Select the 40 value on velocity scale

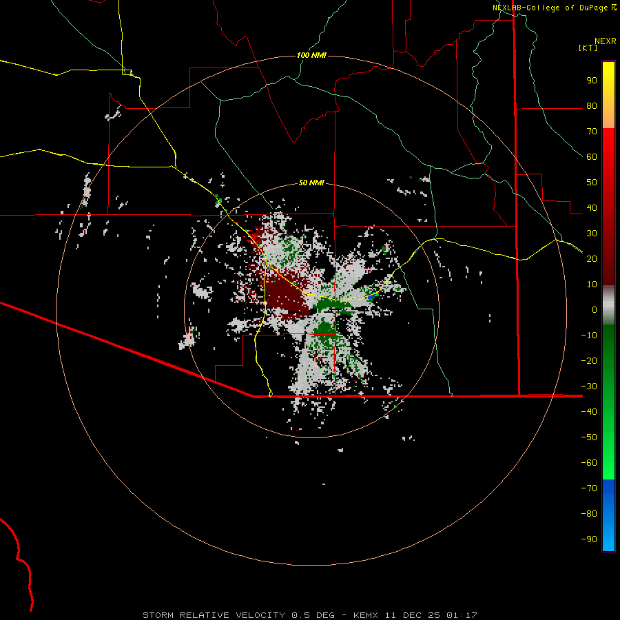[x=592, y=207]
